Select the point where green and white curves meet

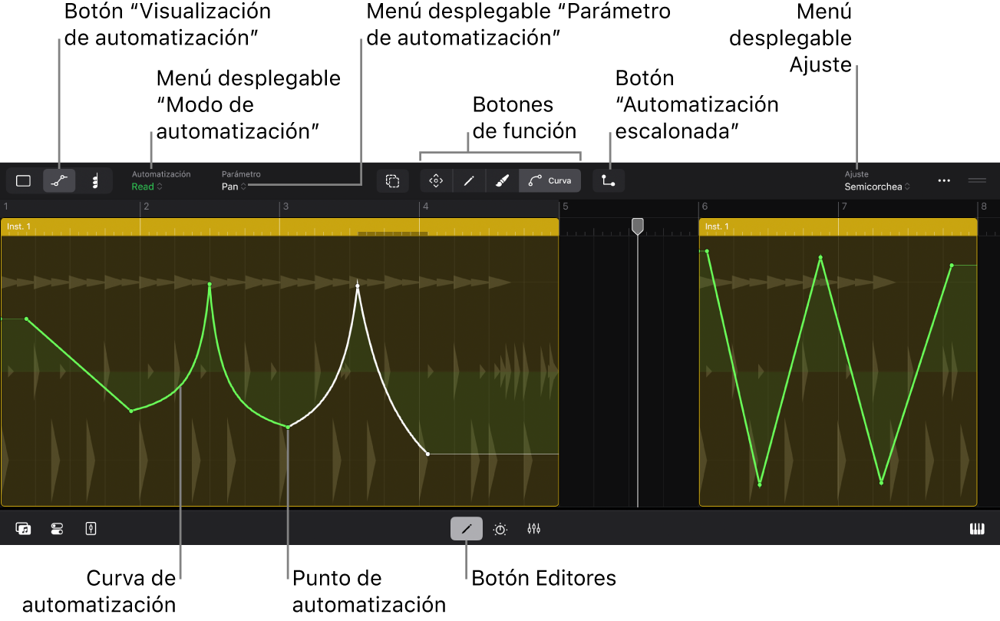[288, 426]
